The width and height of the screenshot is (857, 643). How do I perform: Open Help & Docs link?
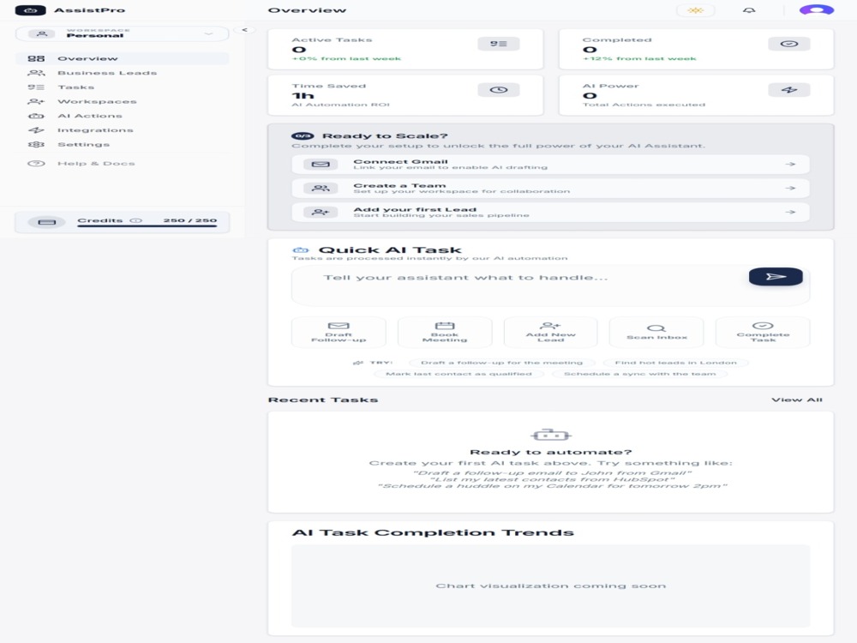[x=122, y=164]
